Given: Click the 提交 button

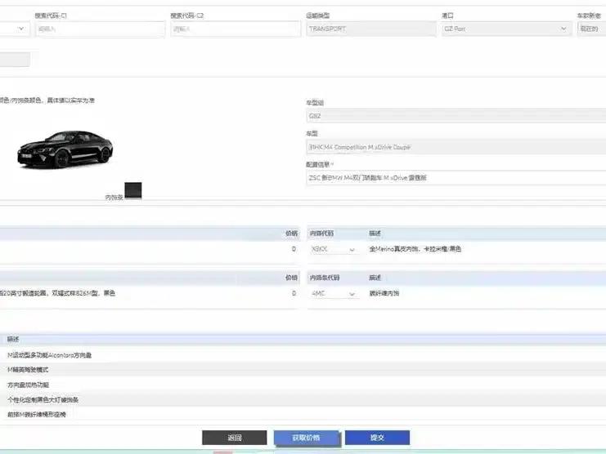Looking at the screenshot, I should pos(377,438).
